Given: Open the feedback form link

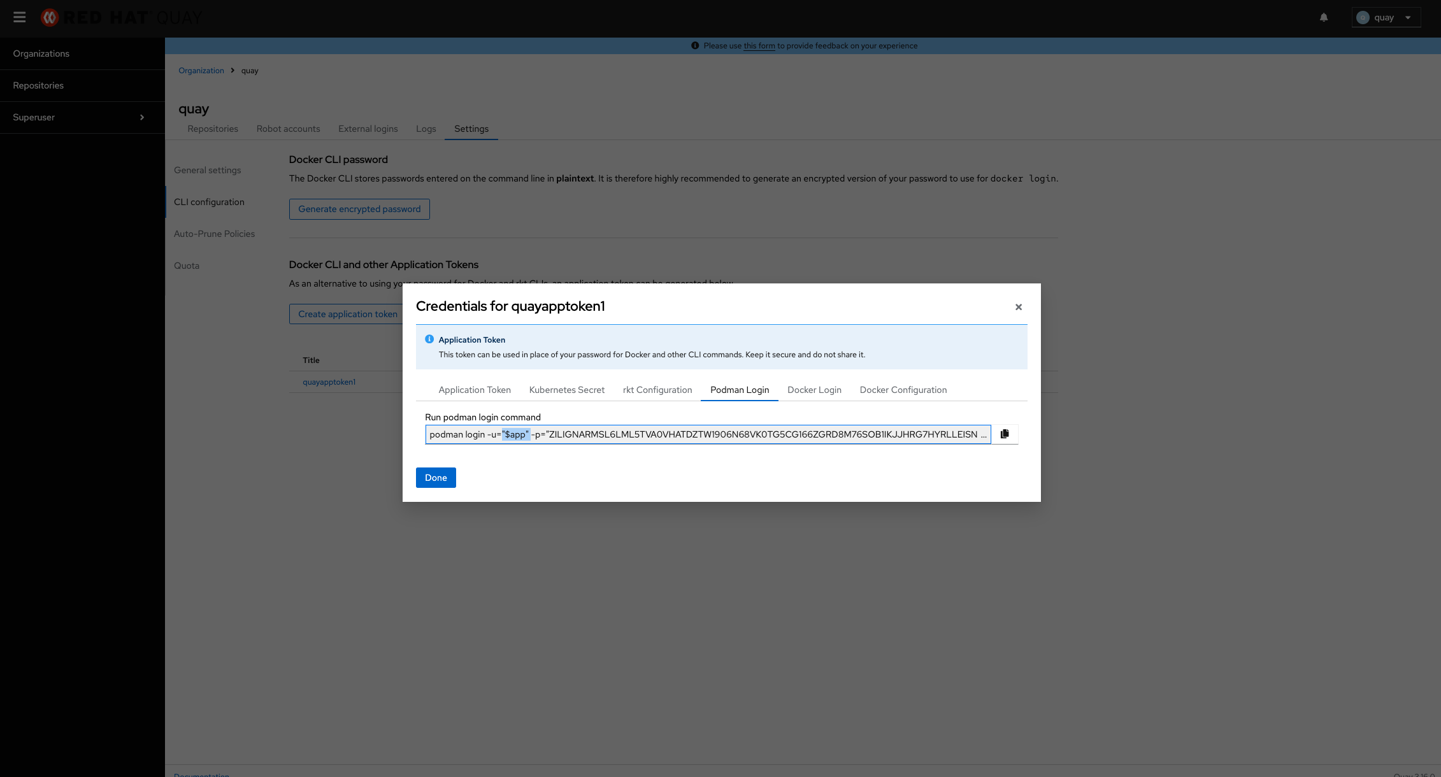Looking at the screenshot, I should pos(759,46).
